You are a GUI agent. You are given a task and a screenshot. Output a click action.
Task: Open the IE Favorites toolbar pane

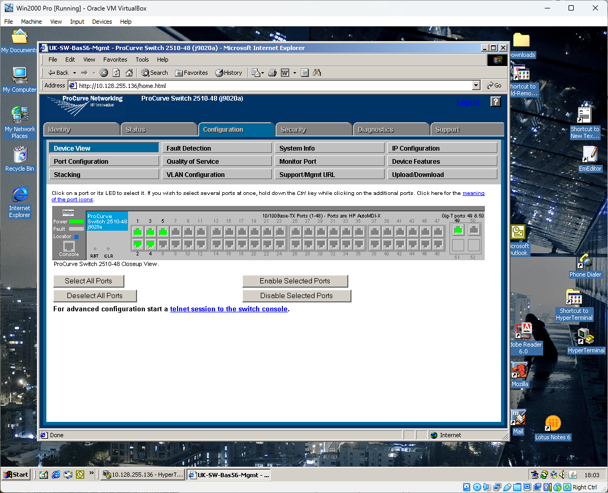[192, 73]
